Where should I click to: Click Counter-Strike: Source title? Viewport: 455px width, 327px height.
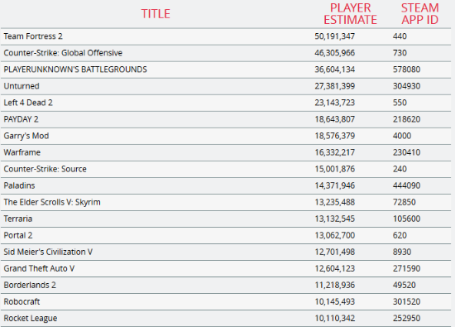(x=45, y=169)
